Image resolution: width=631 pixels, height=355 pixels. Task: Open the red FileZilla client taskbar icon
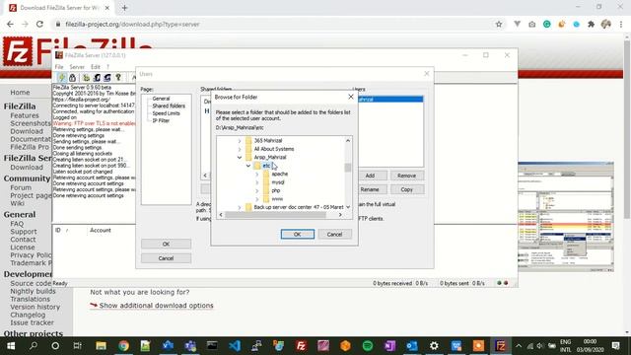coord(301,346)
